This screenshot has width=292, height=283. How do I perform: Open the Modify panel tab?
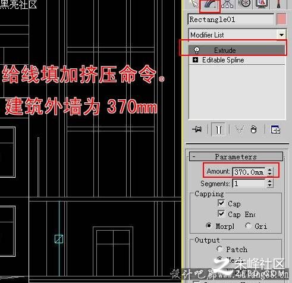(x=210, y=5)
